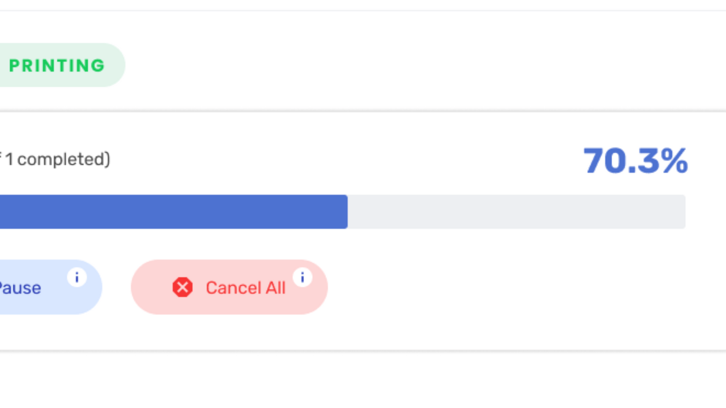
Task: Click the green PRINTING status badge
Action: [57, 65]
